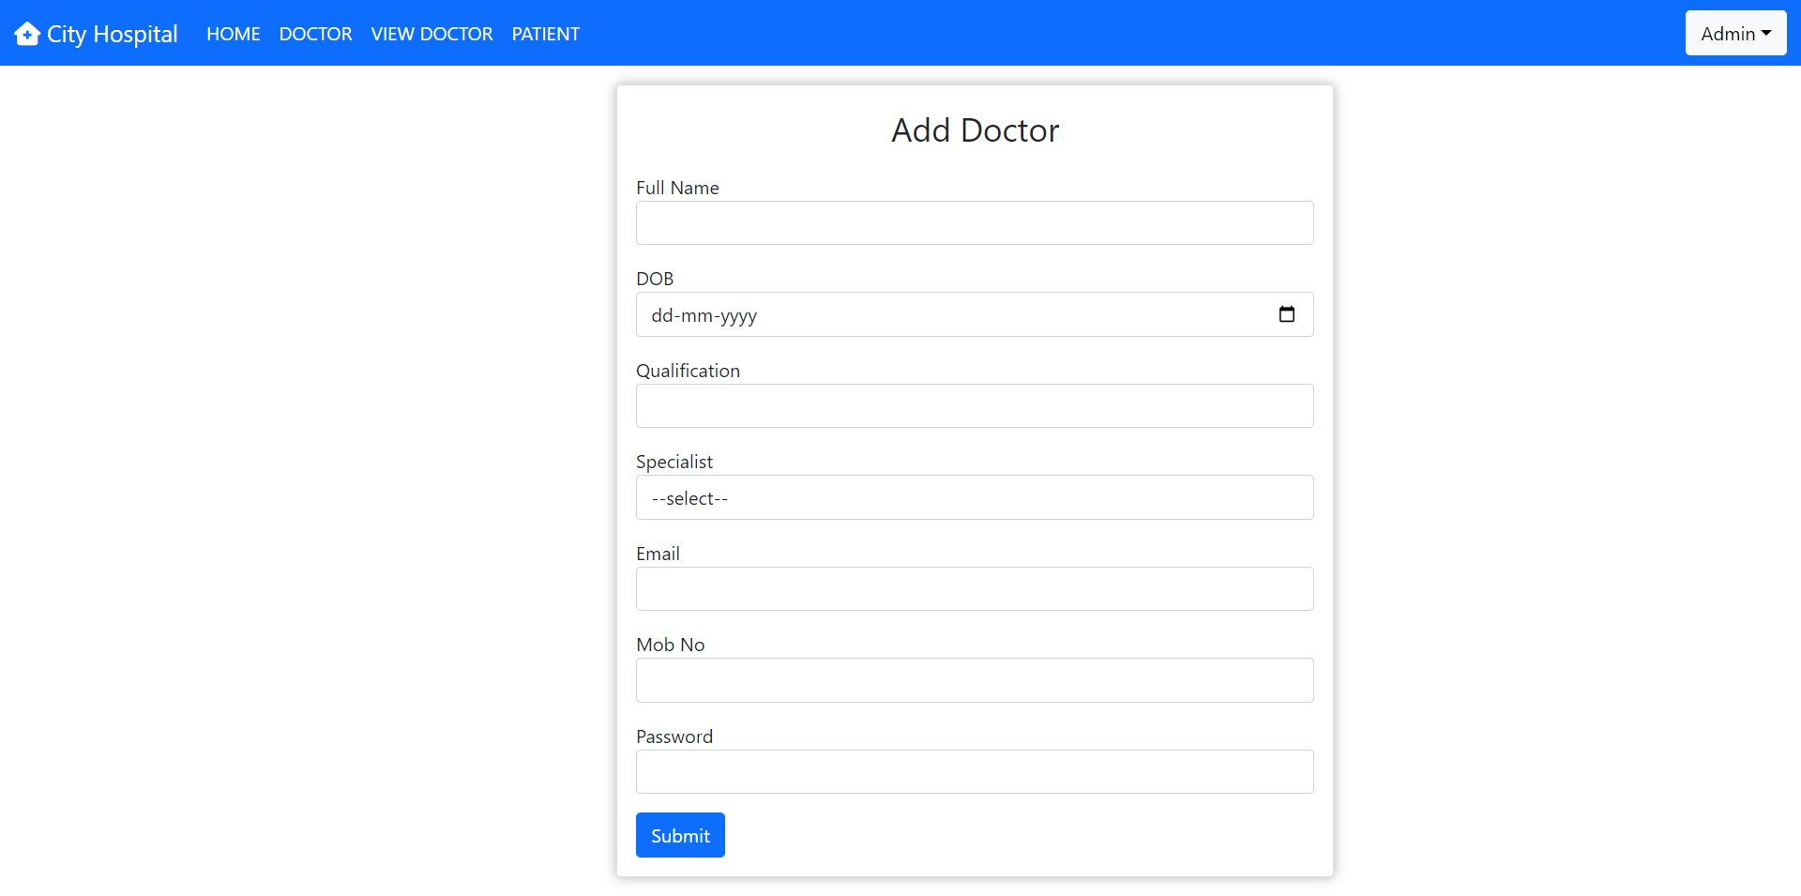Click the City Hospital brand link

[x=95, y=33]
